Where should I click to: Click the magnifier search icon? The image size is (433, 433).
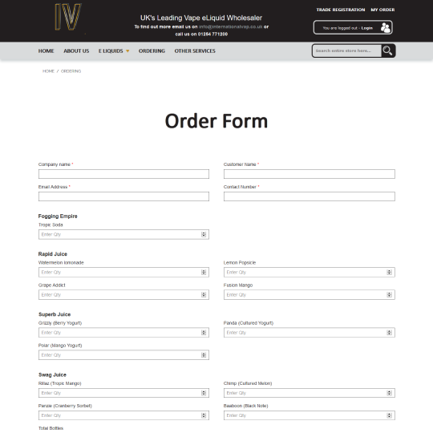(x=387, y=51)
